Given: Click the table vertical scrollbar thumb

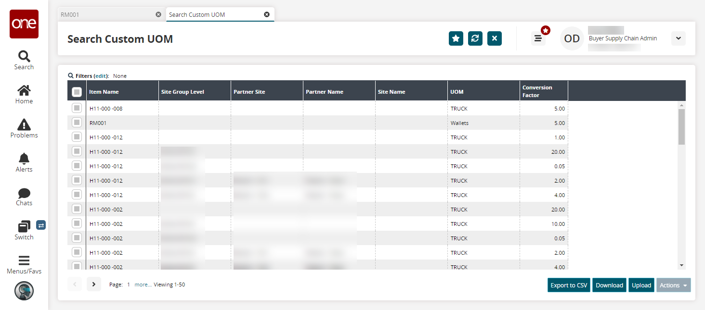Looking at the screenshot, I should [681, 126].
